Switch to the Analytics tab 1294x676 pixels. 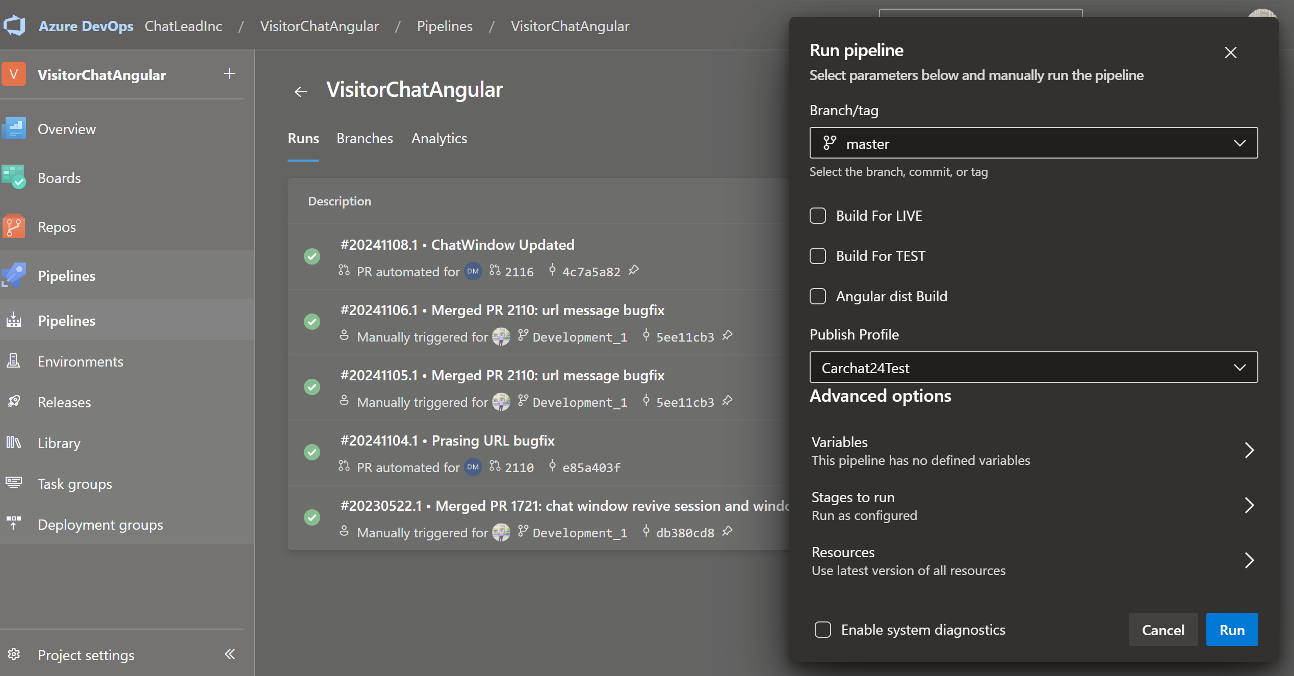(439, 139)
